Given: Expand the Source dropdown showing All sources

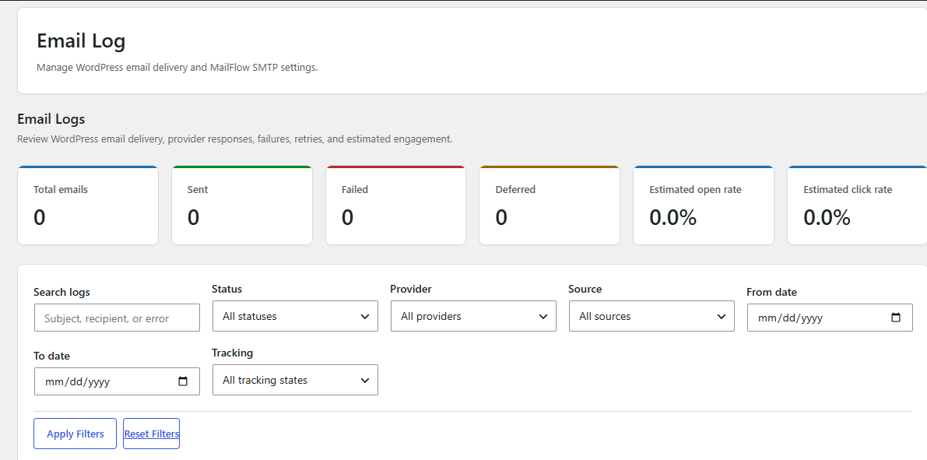Looking at the screenshot, I should point(651,316).
